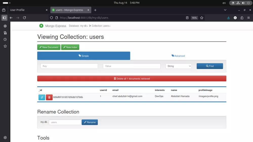Switch to the Simple search tab

(x=83, y=56)
